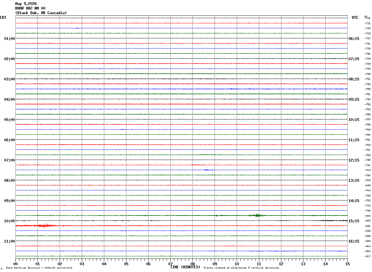The image size is (372, 272).
Task: Click the 03:00 CDT time label
Action: coord(9,79)
